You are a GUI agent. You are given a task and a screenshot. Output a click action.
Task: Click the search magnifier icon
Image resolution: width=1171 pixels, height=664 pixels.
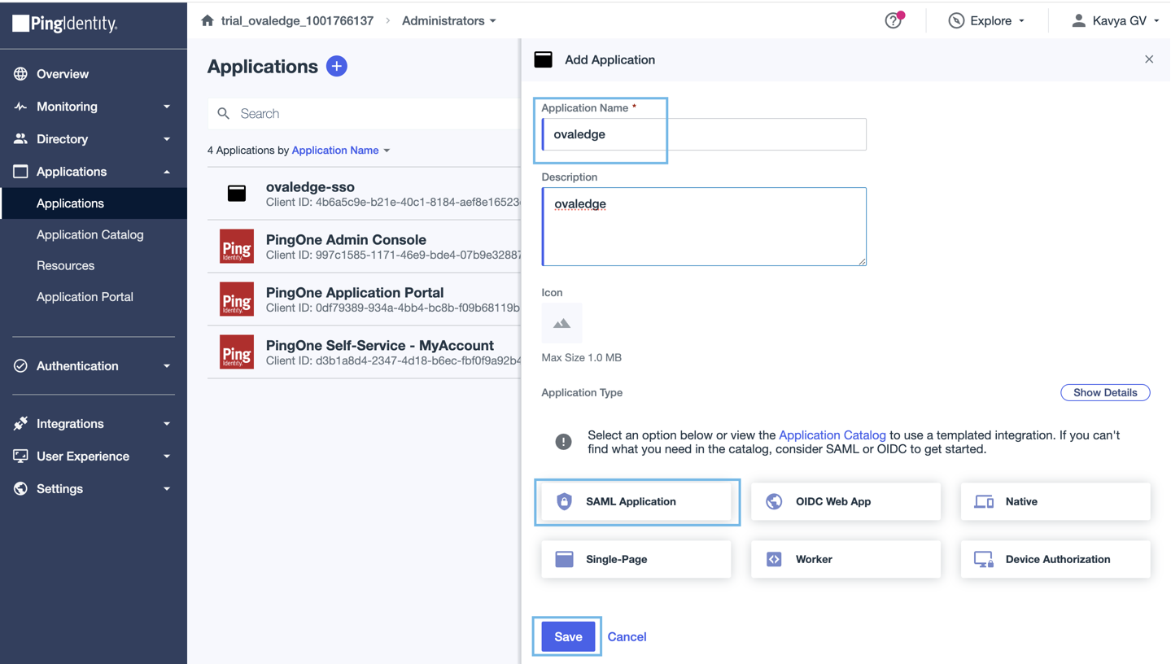pos(224,114)
